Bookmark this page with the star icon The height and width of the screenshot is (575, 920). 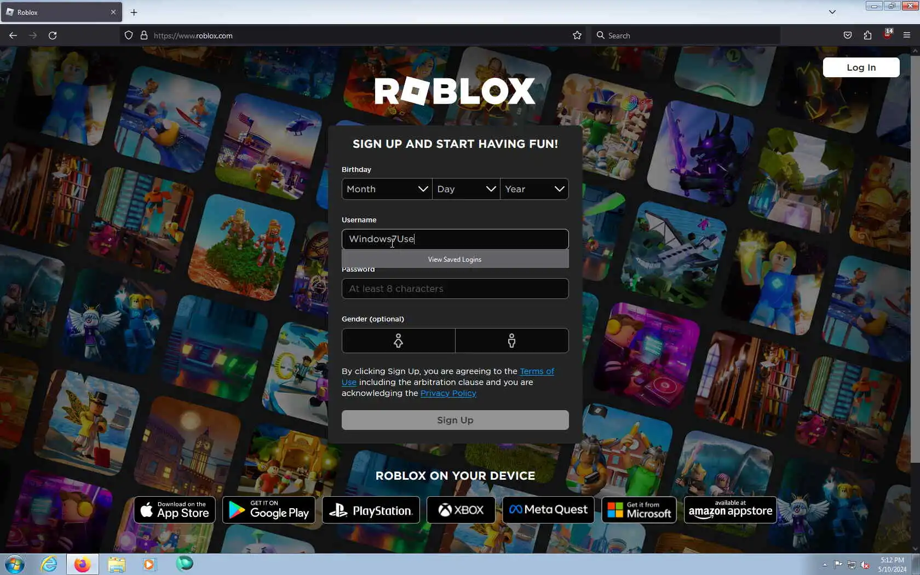577,36
